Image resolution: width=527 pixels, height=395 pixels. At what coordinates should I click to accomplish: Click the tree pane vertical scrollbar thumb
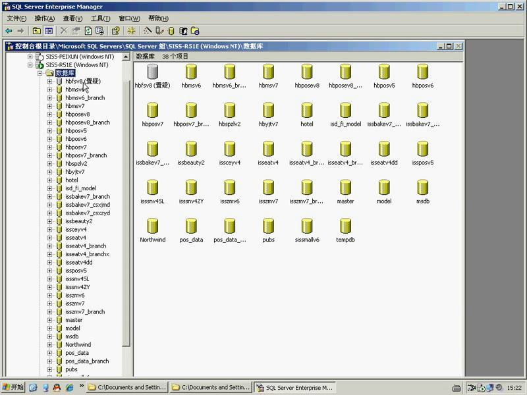[126, 213]
